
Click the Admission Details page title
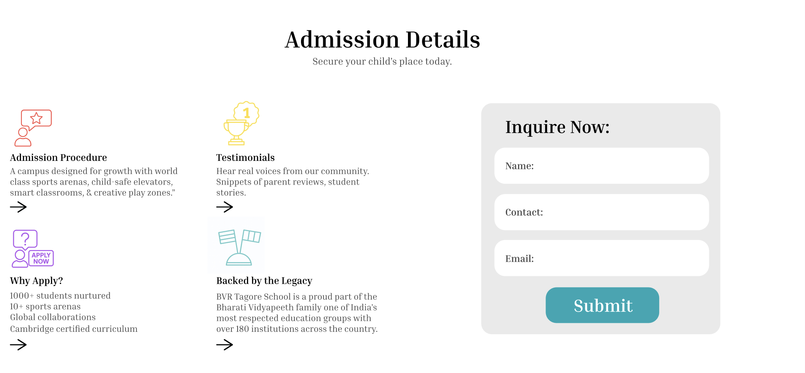tap(382, 40)
